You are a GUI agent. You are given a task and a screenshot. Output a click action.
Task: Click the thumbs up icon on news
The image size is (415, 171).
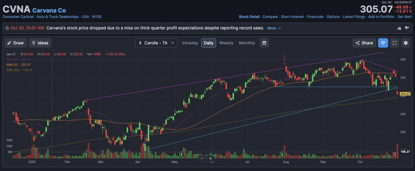point(399,28)
